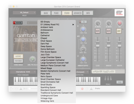Select Vintage Algo preset
134x104 pixels.
coord(57,98)
